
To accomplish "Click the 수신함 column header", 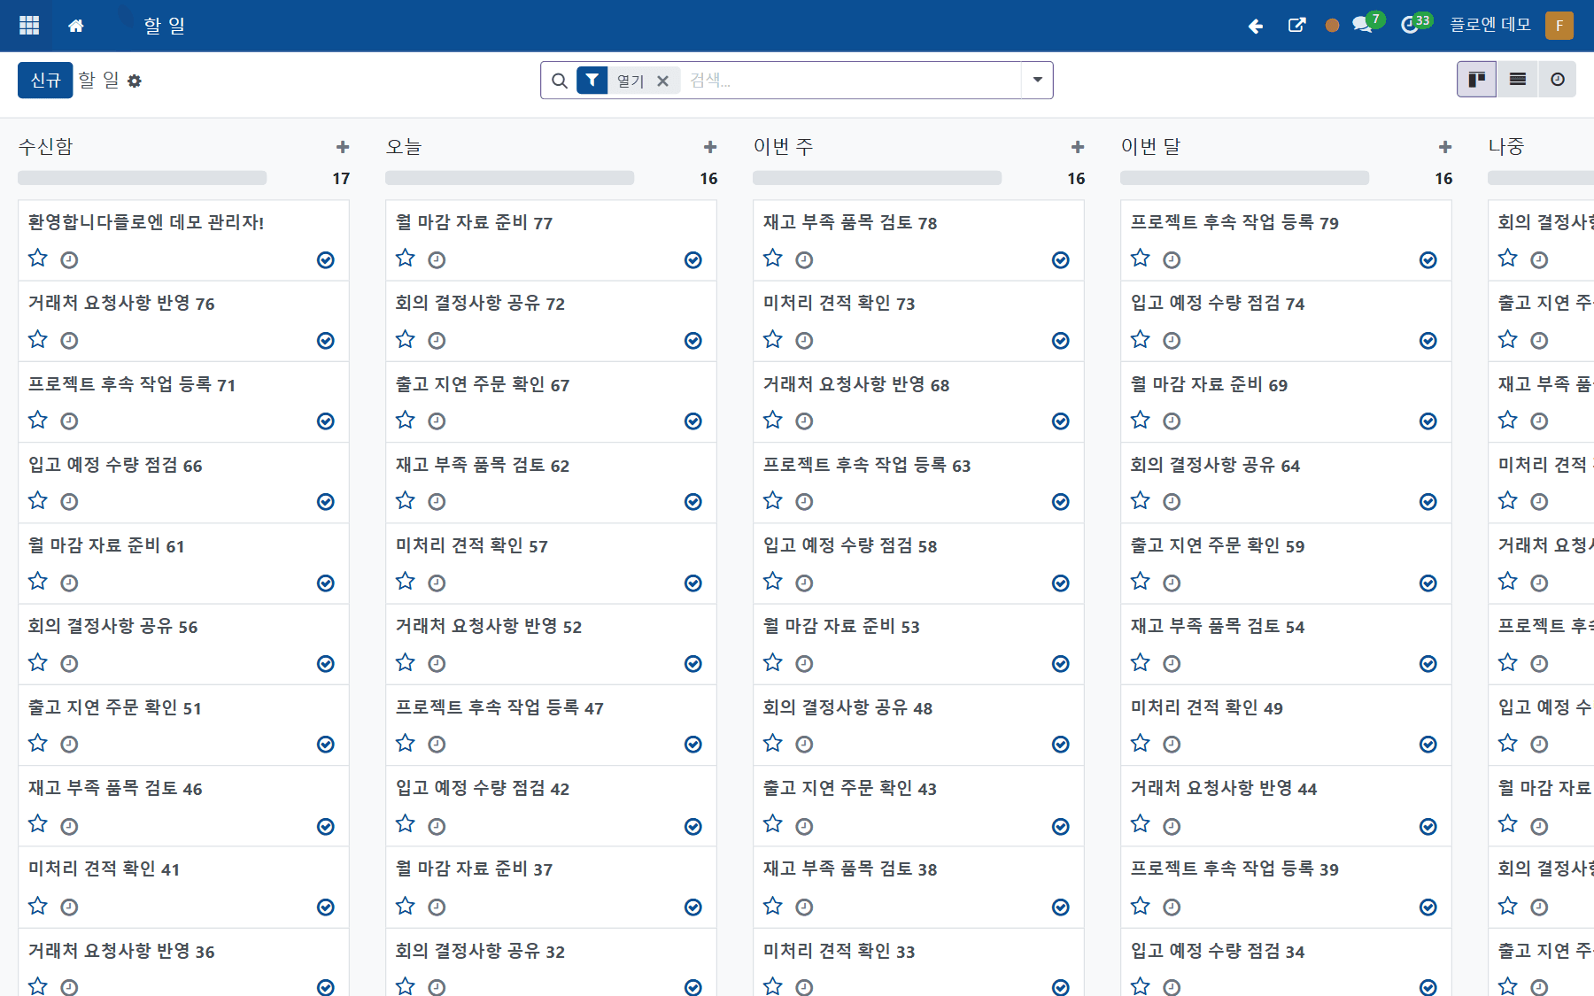I will point(46,147).
